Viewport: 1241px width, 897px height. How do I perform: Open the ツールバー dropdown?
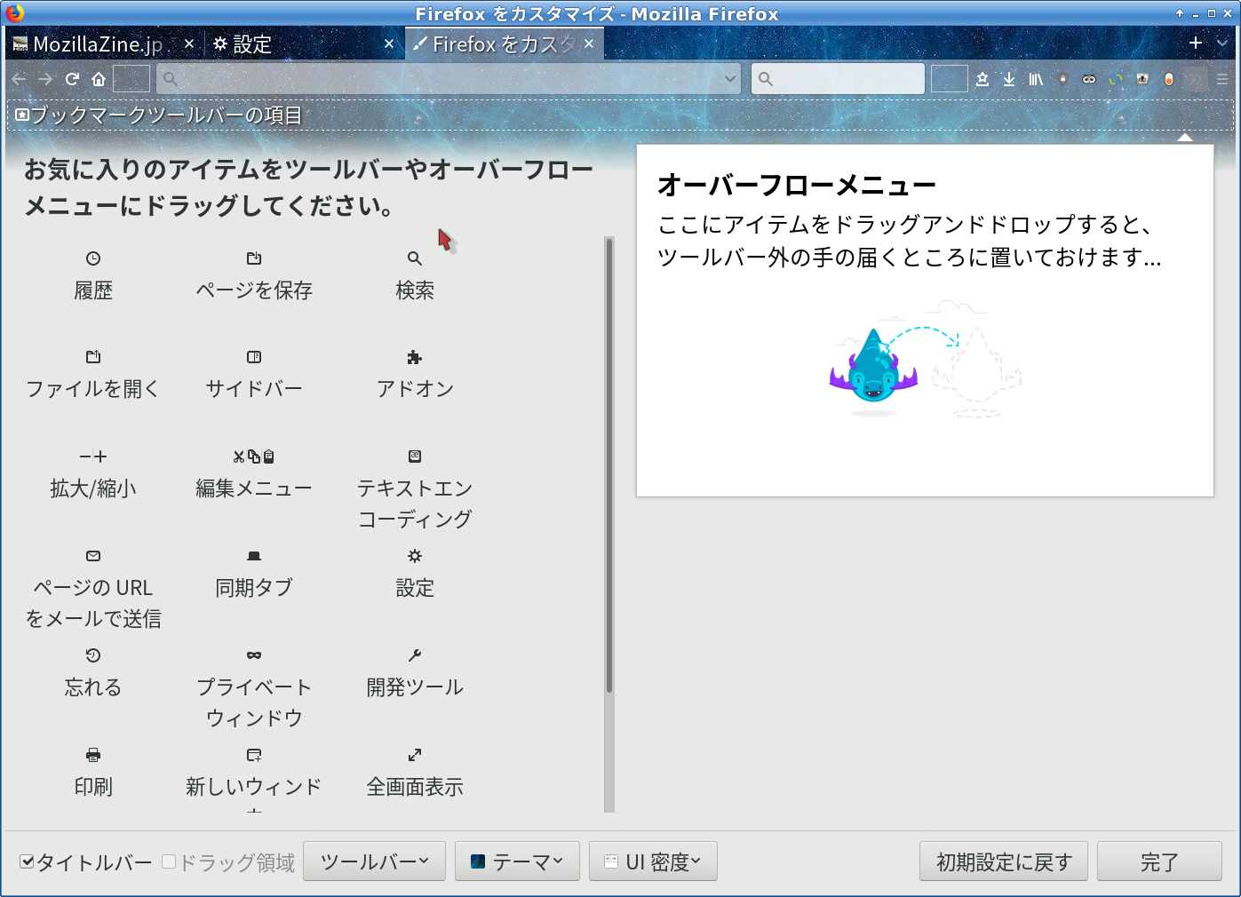click(374, 861)
